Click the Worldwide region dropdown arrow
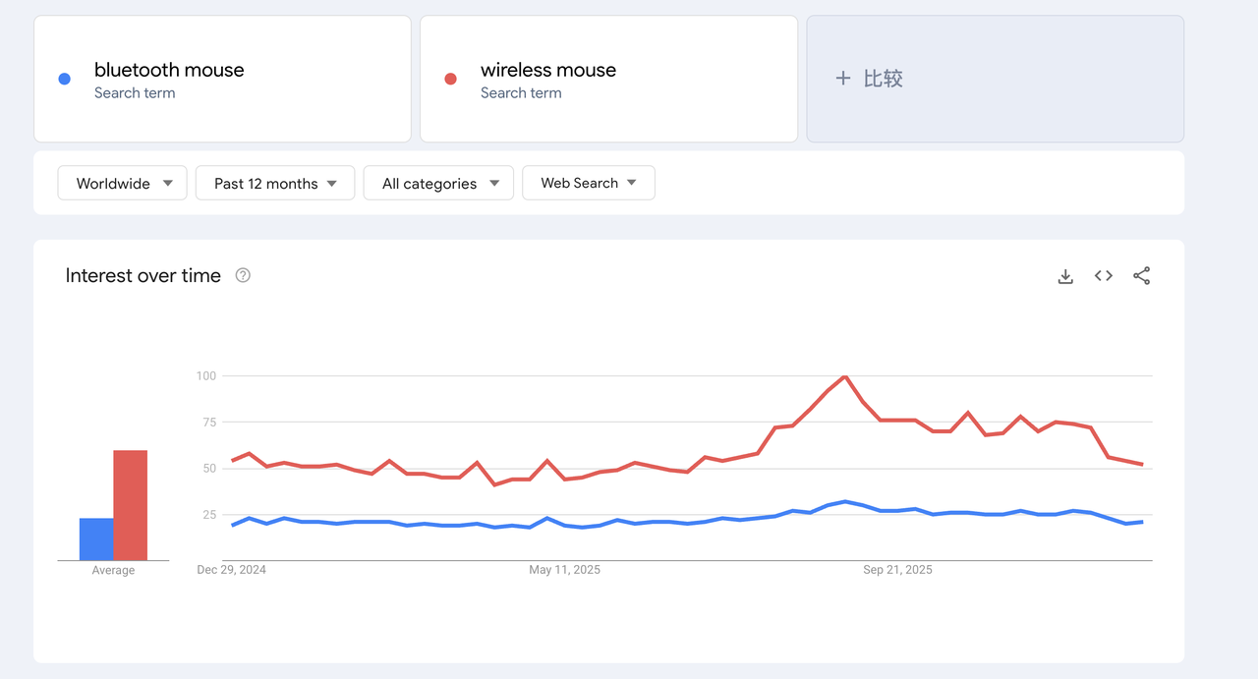The width and height of the screenshot is (1258, 679). pyautogui.click(x=168, y=183)
